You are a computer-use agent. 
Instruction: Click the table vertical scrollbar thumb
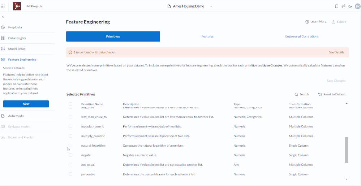click(x=347, y=150)
